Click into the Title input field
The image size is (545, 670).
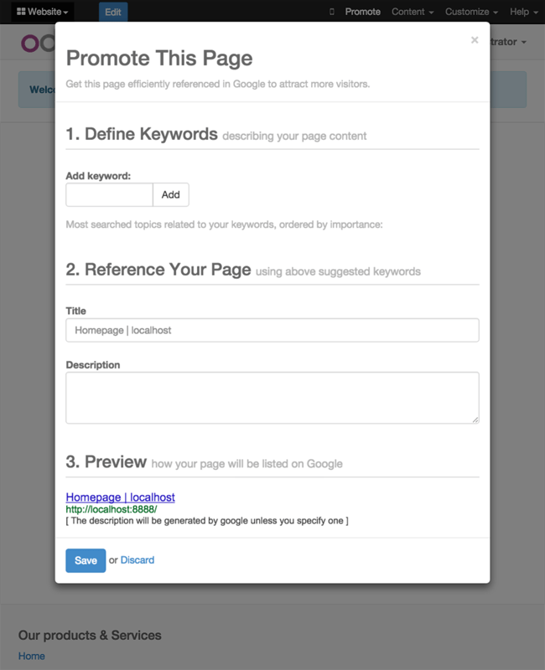(272, 330)
